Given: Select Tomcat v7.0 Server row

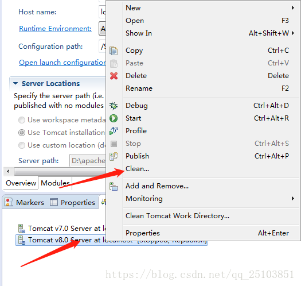Looking at the screenshot, I should 61,229.
